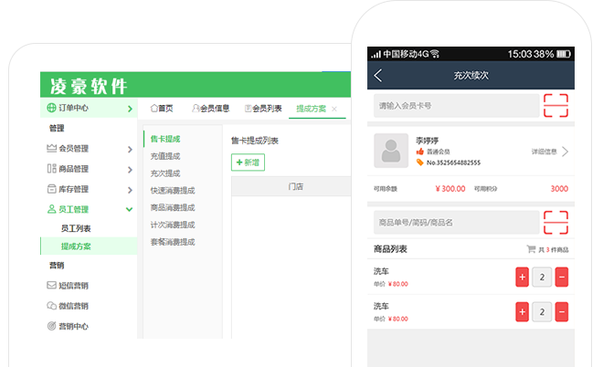Expand the 订单中心 chevron
The image size is (603, 367).
pyautogui.click(x=130, y=109)
